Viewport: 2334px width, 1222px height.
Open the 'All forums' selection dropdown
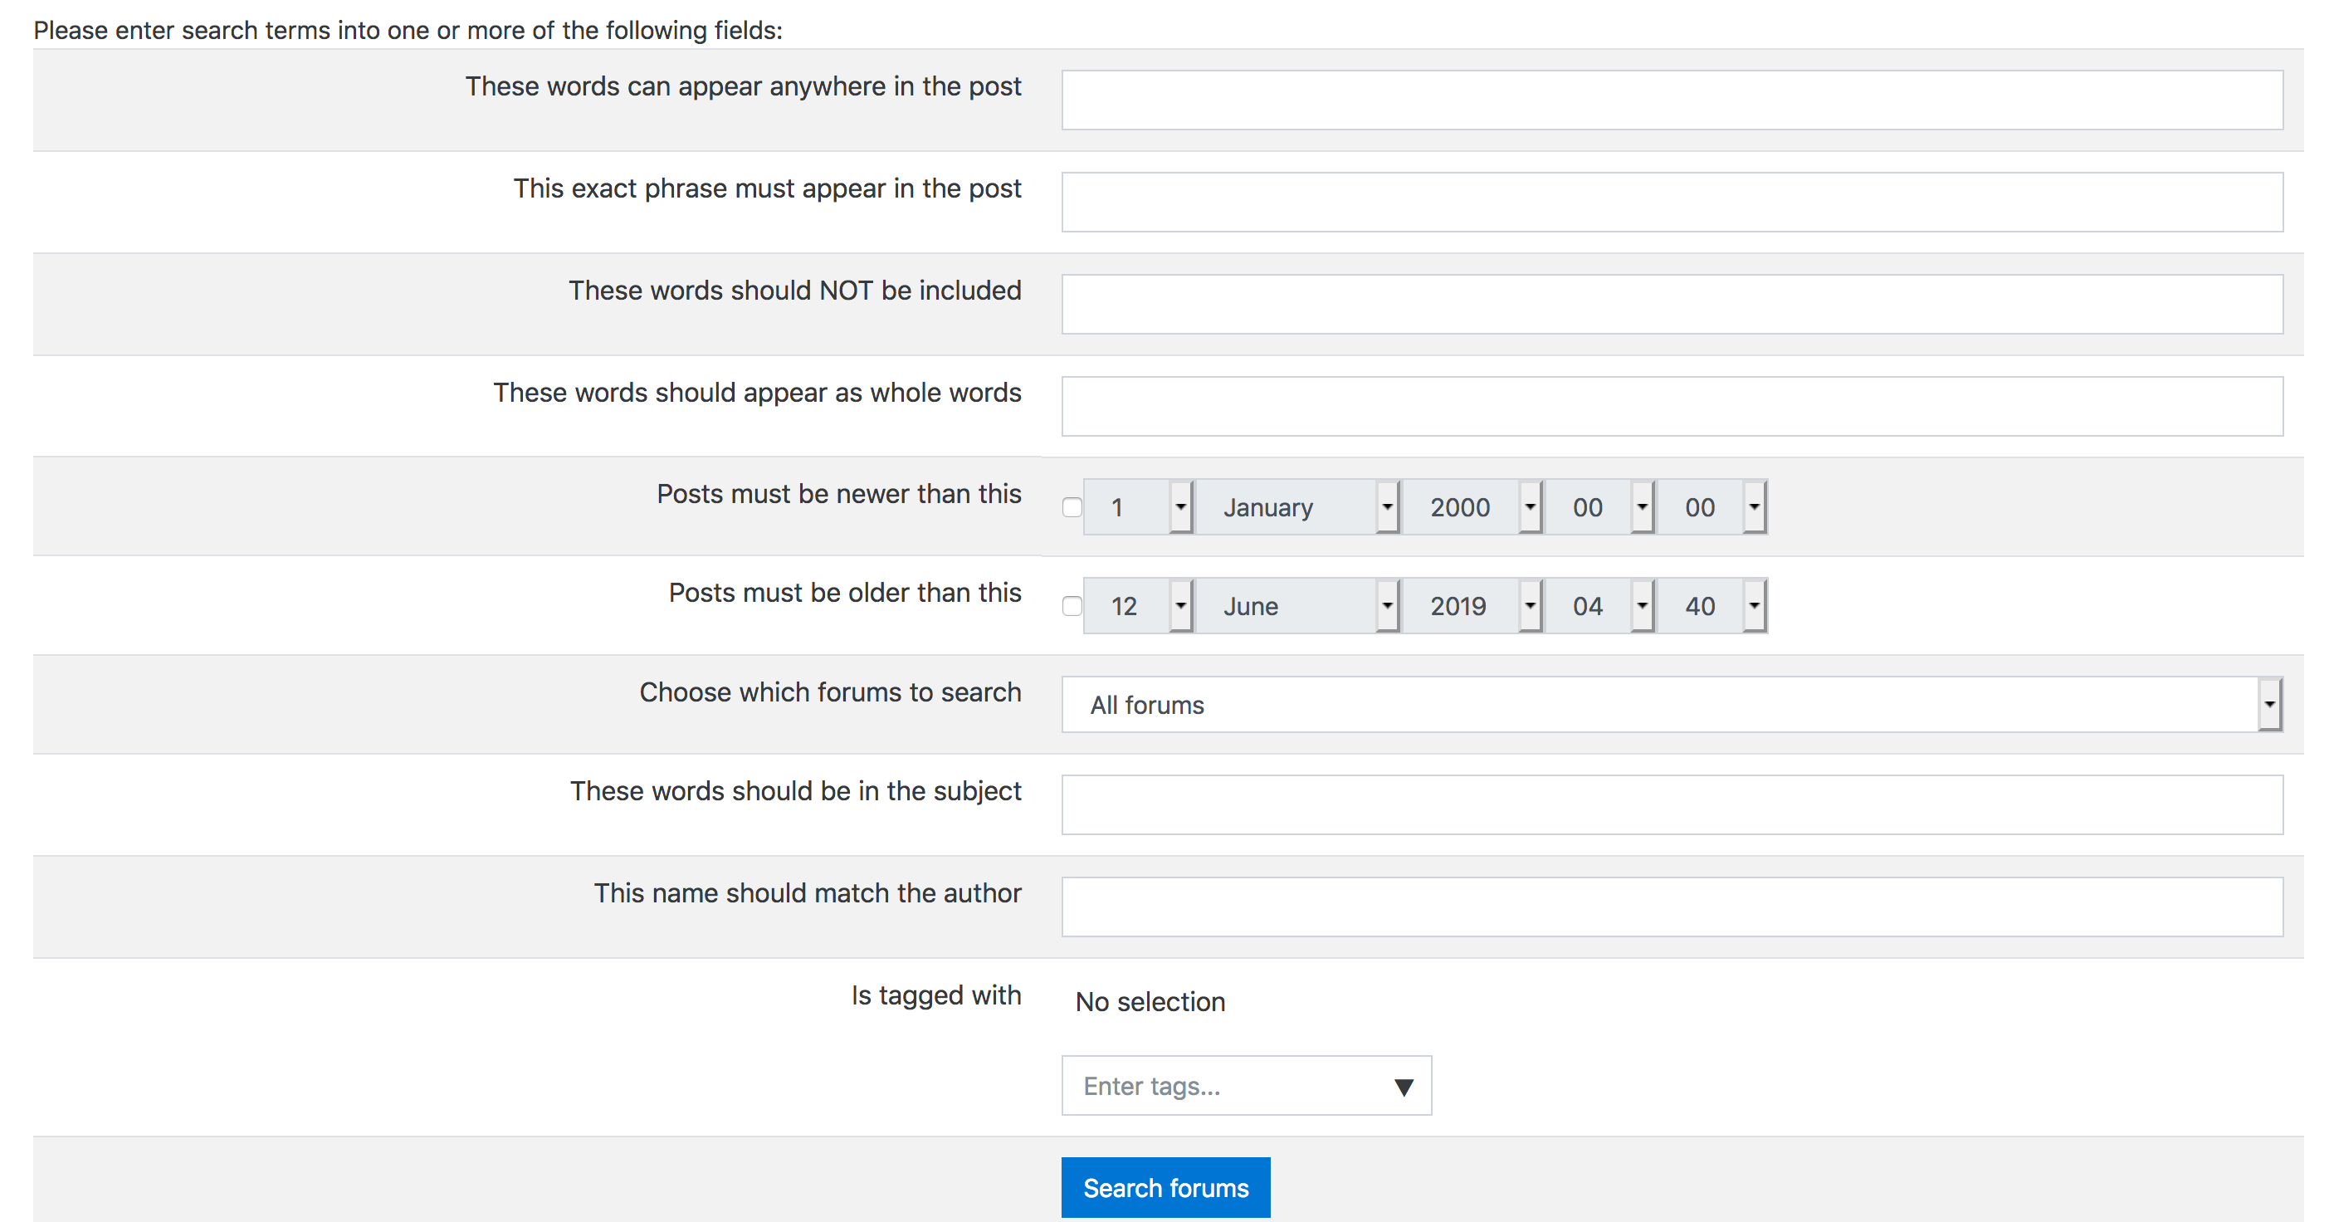[1672, 704]
